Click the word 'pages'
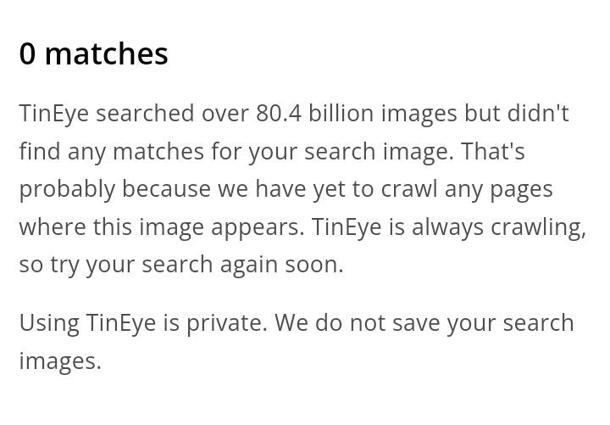 click(522, 189)
